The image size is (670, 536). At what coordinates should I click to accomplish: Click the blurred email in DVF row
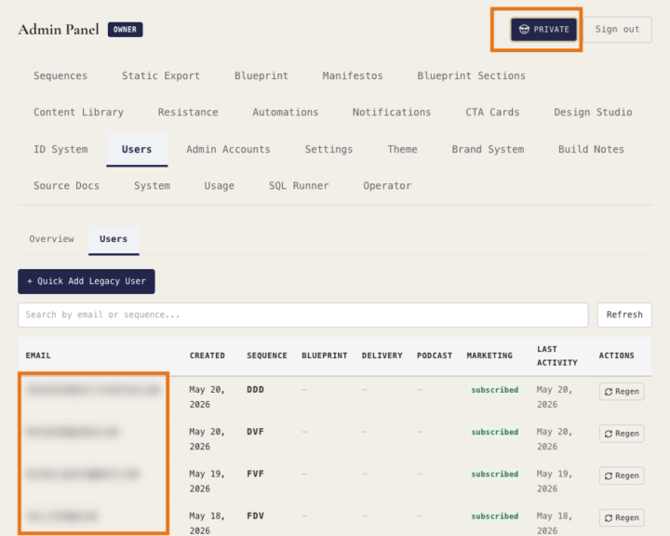pos(72,432)
